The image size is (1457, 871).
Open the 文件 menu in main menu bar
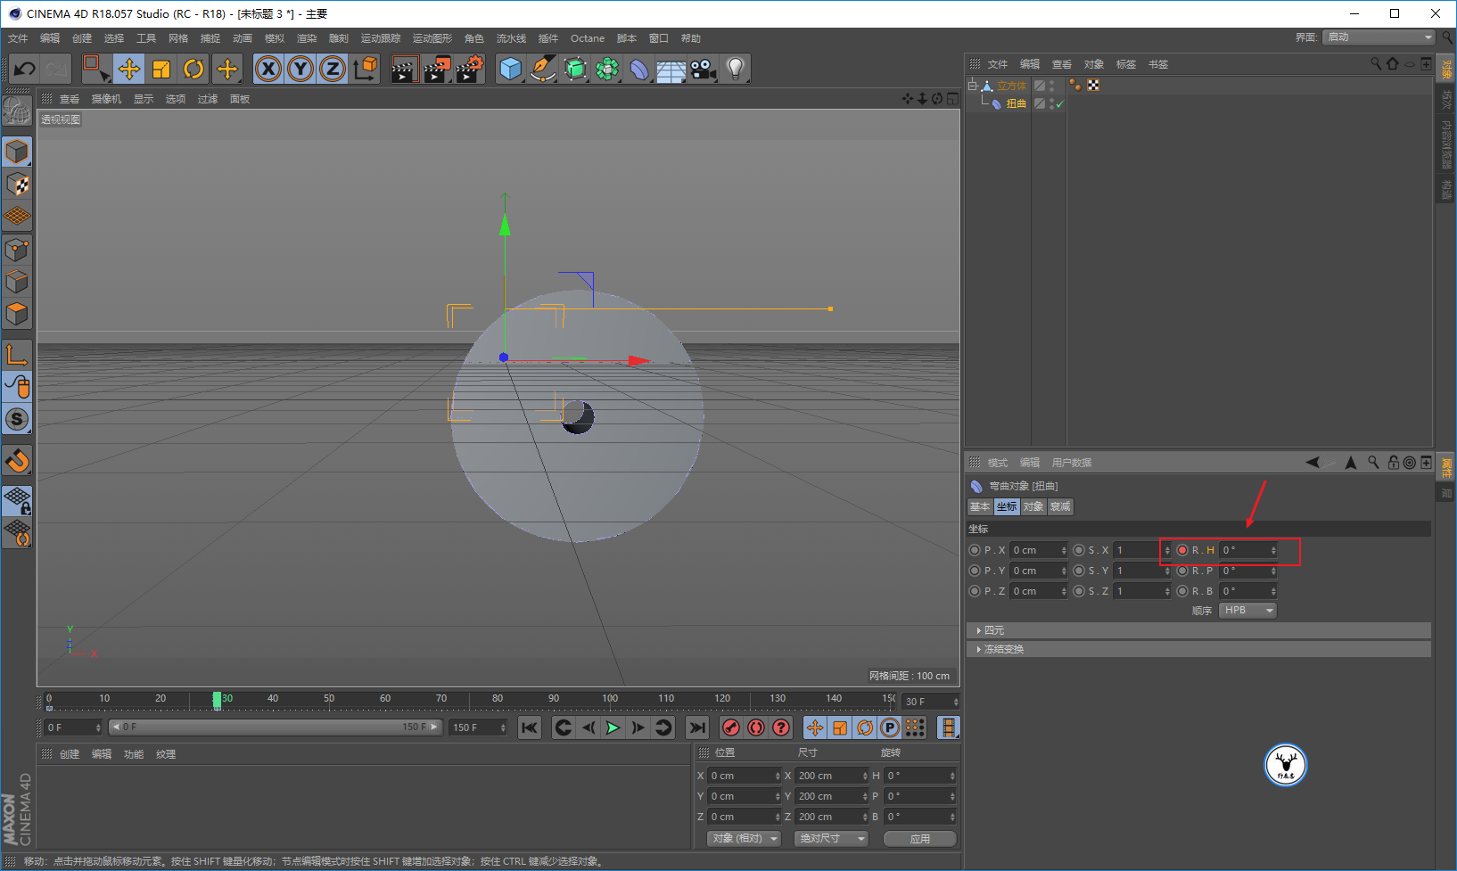18,38
